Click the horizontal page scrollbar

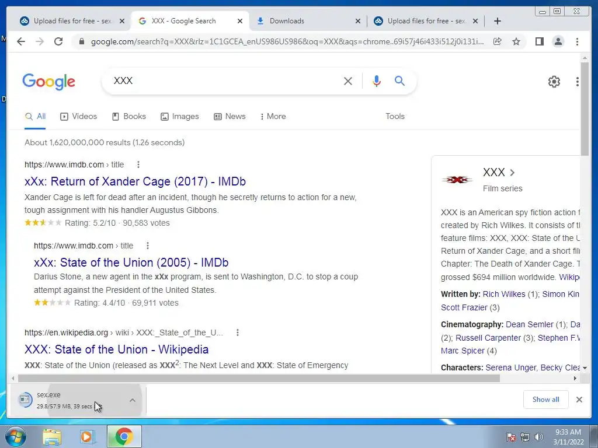(x=259, y=378)
